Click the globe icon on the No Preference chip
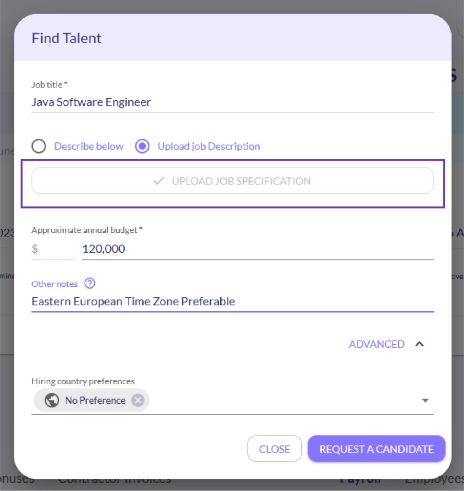Screen dimensions: 464x491 pyautogui.click(x=52, y=400)
